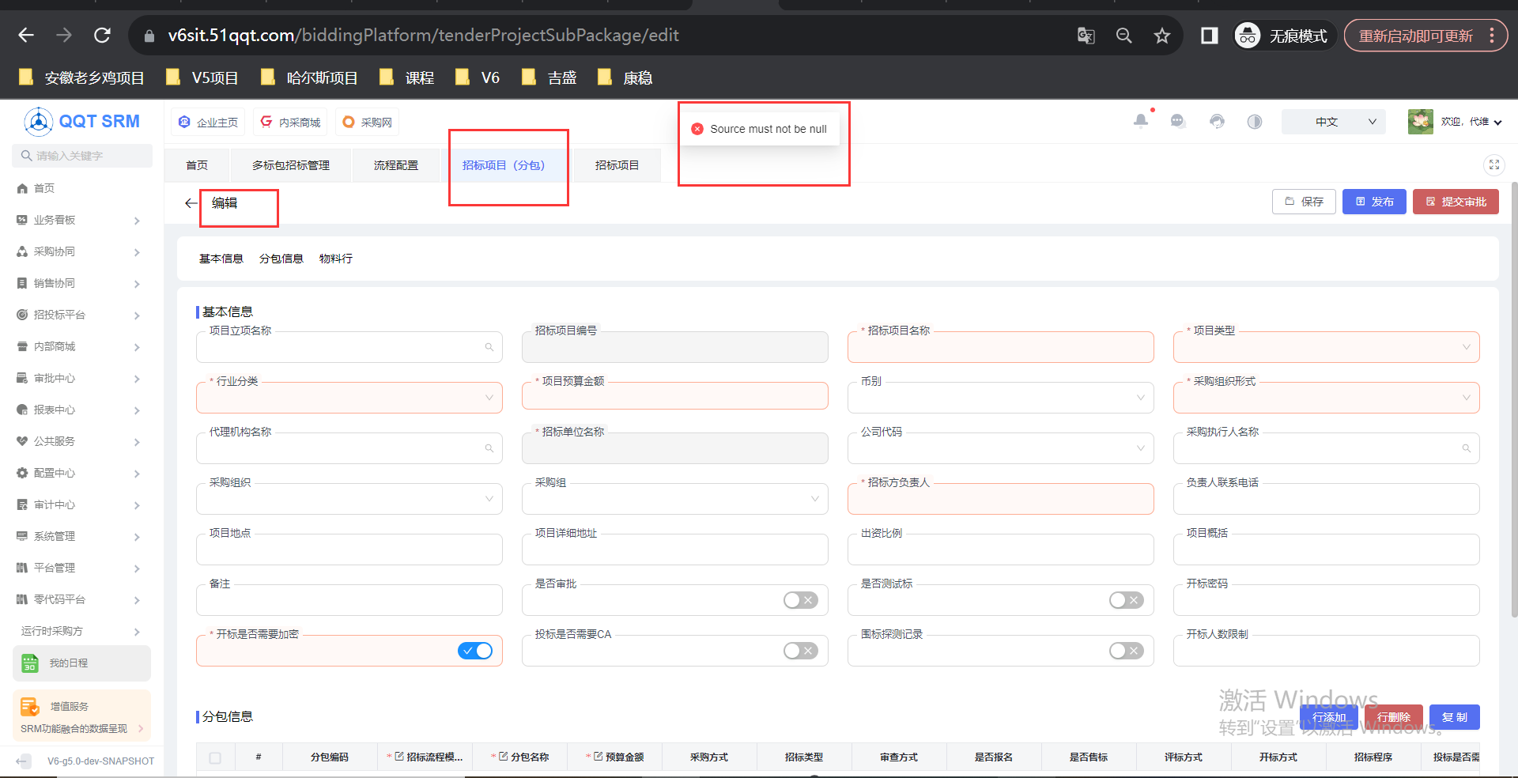Viewport: 1518px width, 778px height.
Task: Open the 采购组 dropdown
Action: (674, 499)
